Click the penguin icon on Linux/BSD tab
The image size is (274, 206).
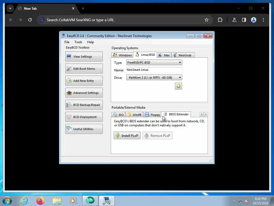coord(137,54)
